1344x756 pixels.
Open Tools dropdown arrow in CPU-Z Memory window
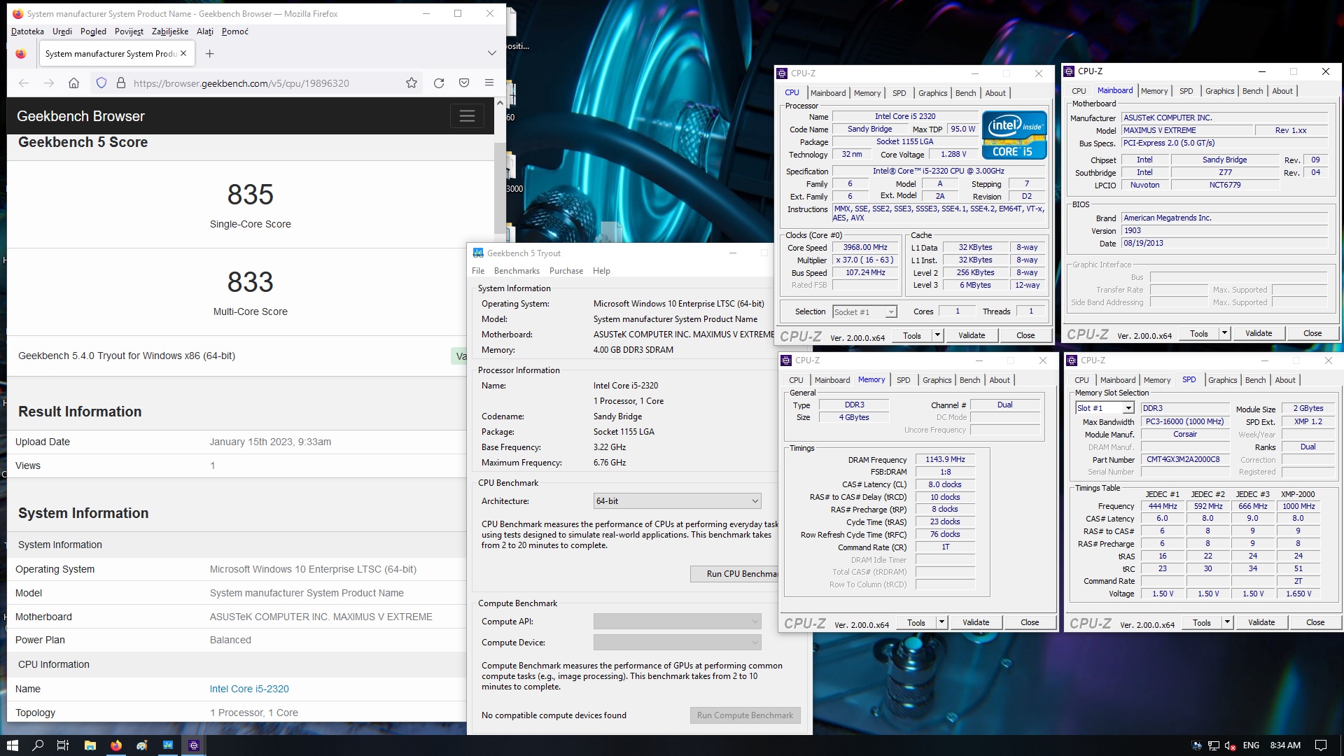coord(941,622)
